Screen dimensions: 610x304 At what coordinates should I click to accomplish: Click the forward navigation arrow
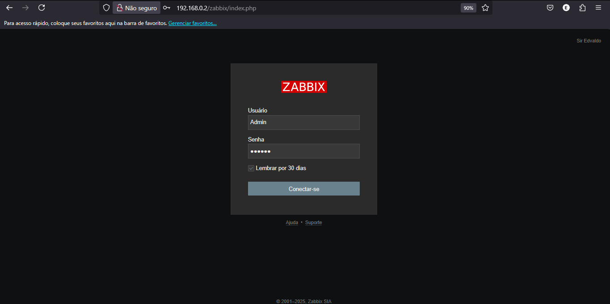click(25, 8)
